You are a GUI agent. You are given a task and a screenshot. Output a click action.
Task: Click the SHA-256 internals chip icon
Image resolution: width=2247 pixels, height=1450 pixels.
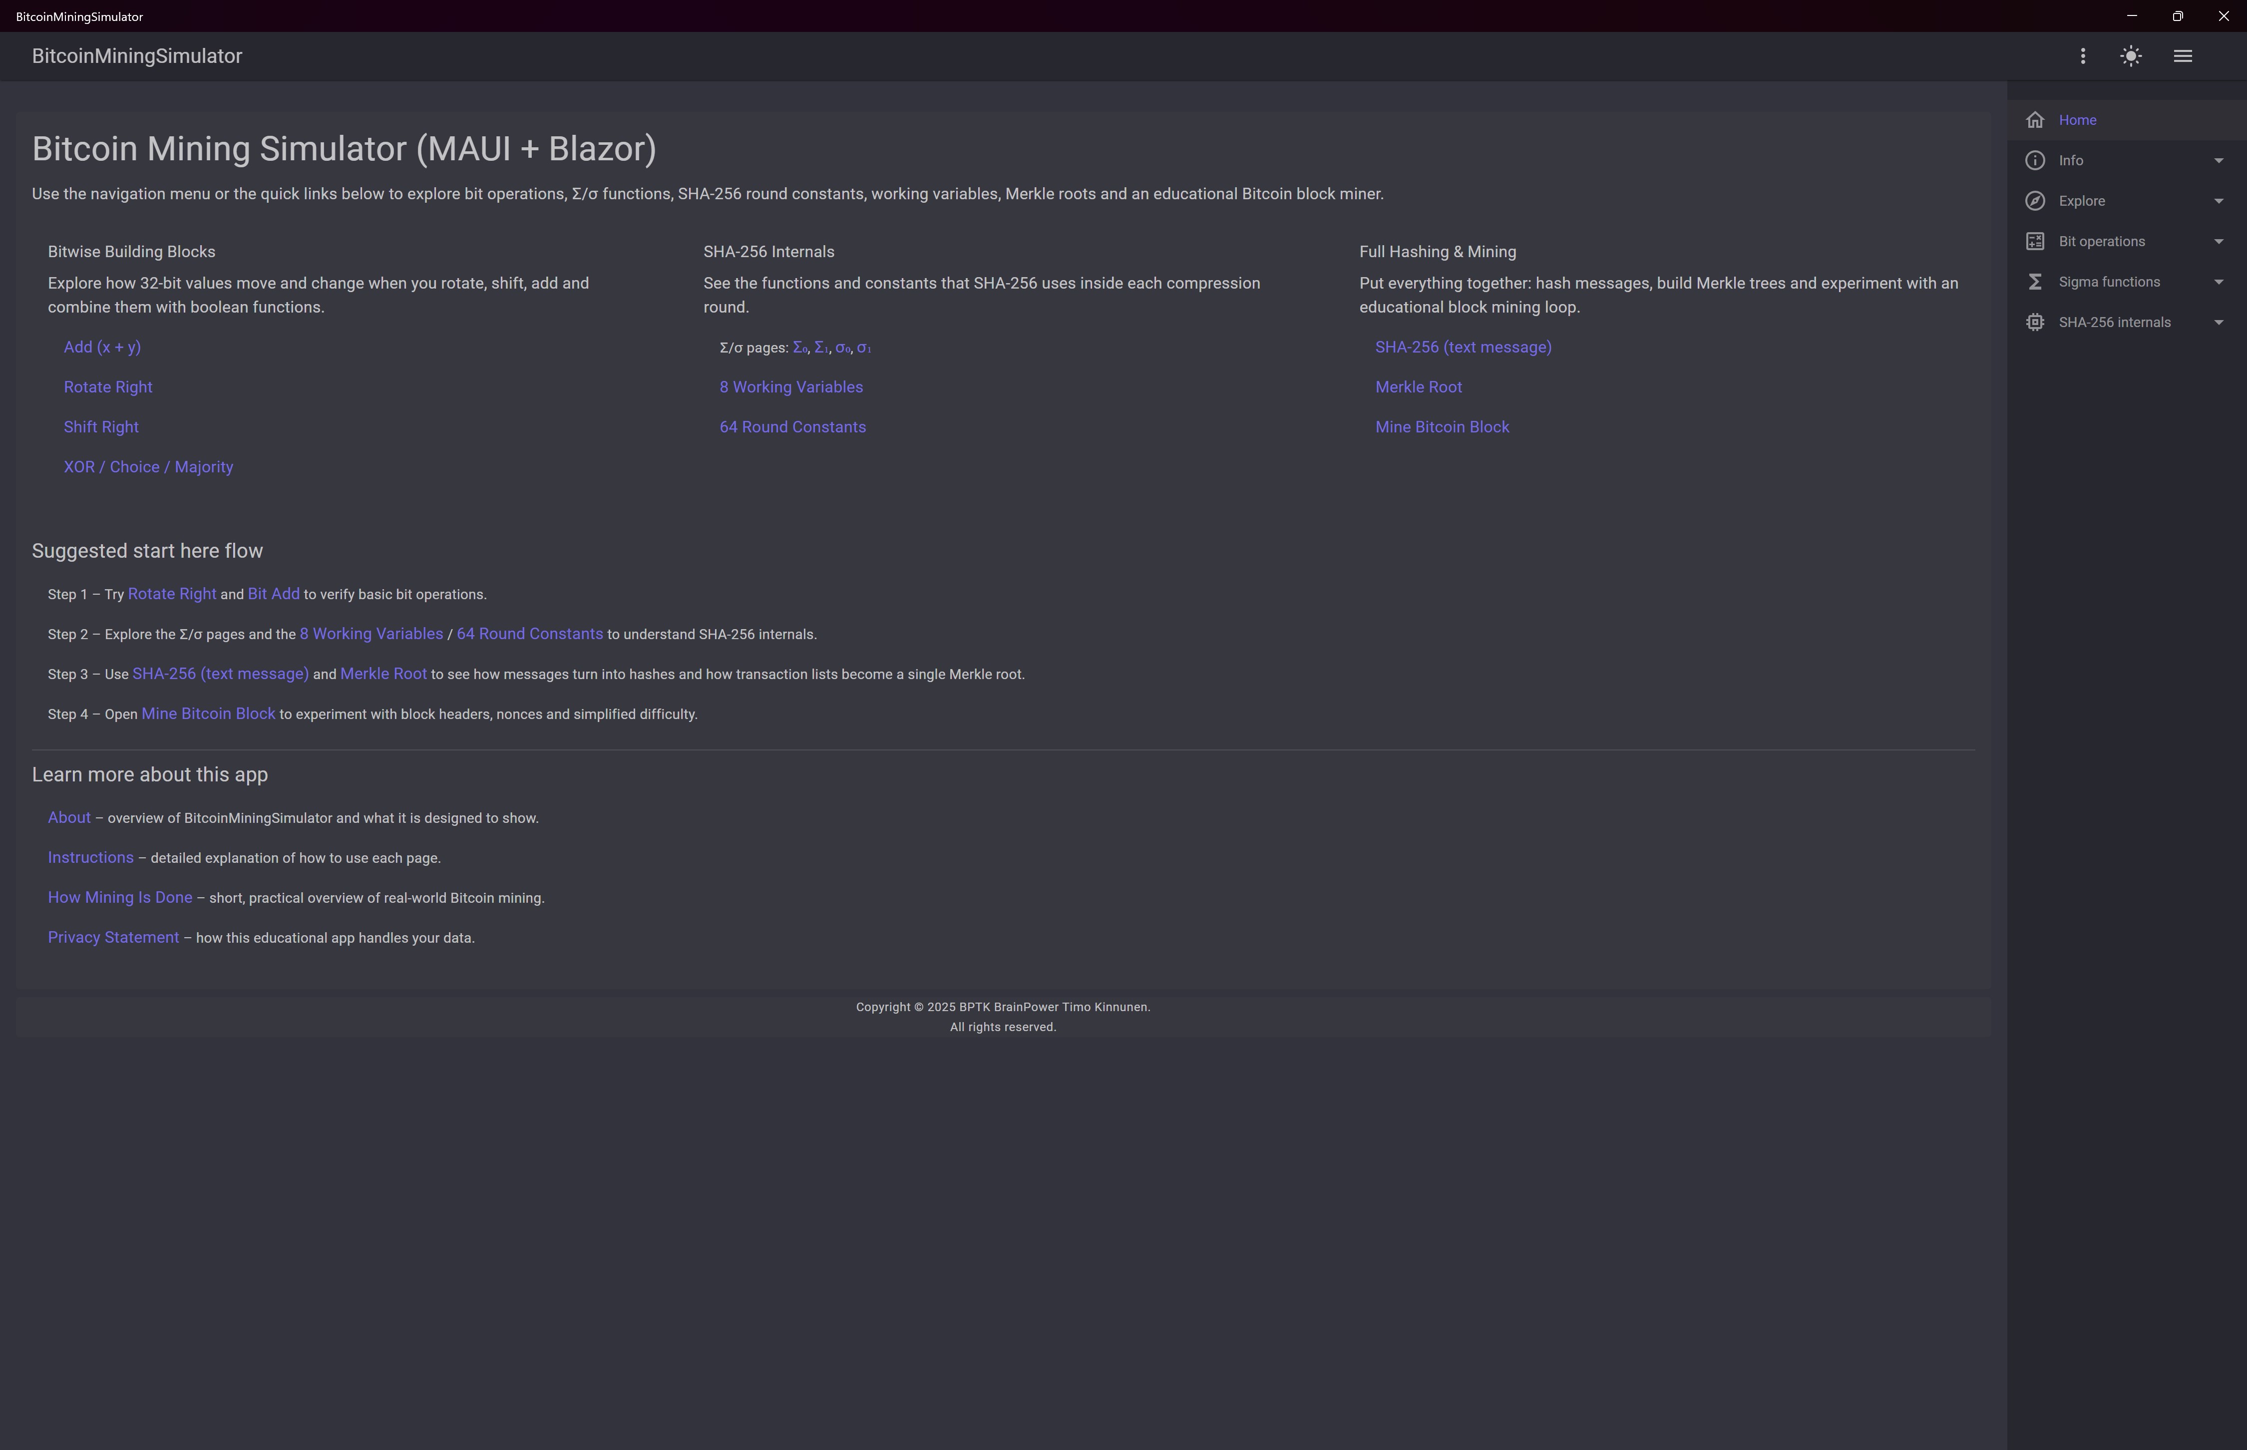pos(2034,322)
